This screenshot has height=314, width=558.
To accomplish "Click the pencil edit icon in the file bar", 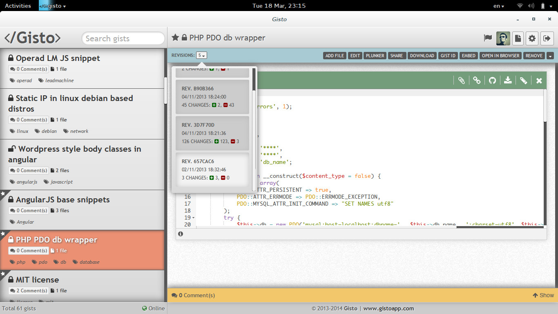I will [523, 81].
